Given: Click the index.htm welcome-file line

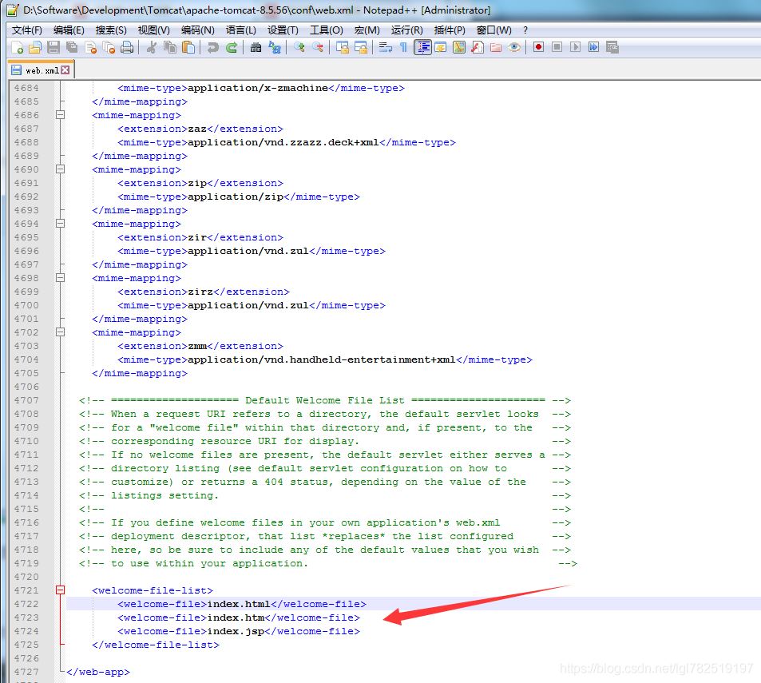Looking at the screenshot, I should point(238,617).
